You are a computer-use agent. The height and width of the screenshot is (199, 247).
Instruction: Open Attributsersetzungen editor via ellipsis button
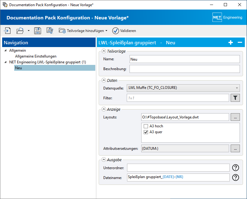[235, 149]
